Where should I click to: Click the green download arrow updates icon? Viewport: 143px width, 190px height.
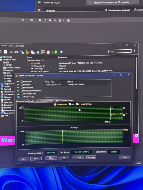point(56,52)
